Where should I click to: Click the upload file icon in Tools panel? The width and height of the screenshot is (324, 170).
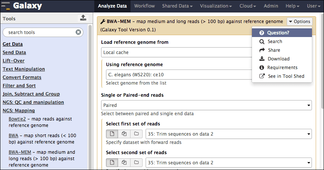[83, 18]
